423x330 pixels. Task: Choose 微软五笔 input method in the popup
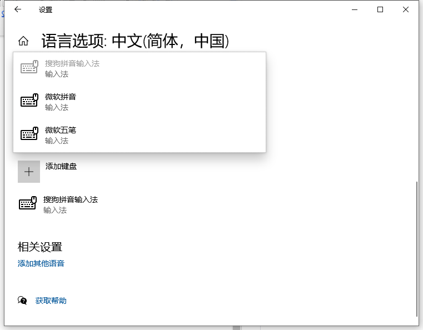click(61, 130)
